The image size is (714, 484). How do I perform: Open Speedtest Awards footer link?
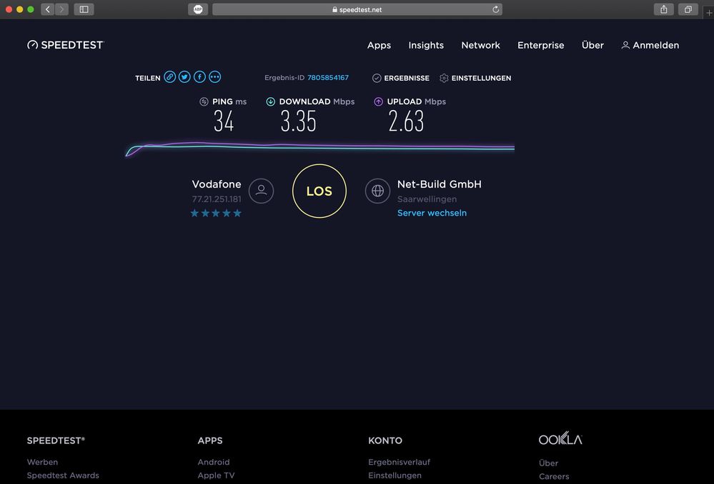pos(63,475)
